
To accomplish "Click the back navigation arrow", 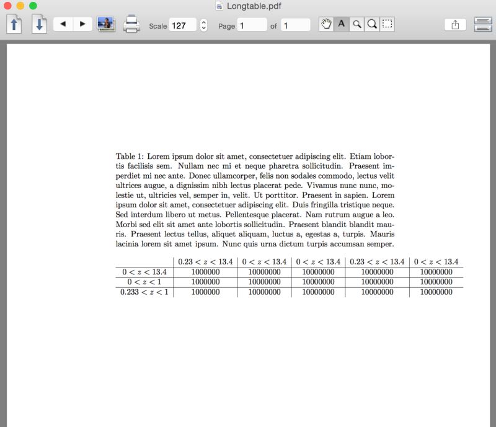I will 63,24.
